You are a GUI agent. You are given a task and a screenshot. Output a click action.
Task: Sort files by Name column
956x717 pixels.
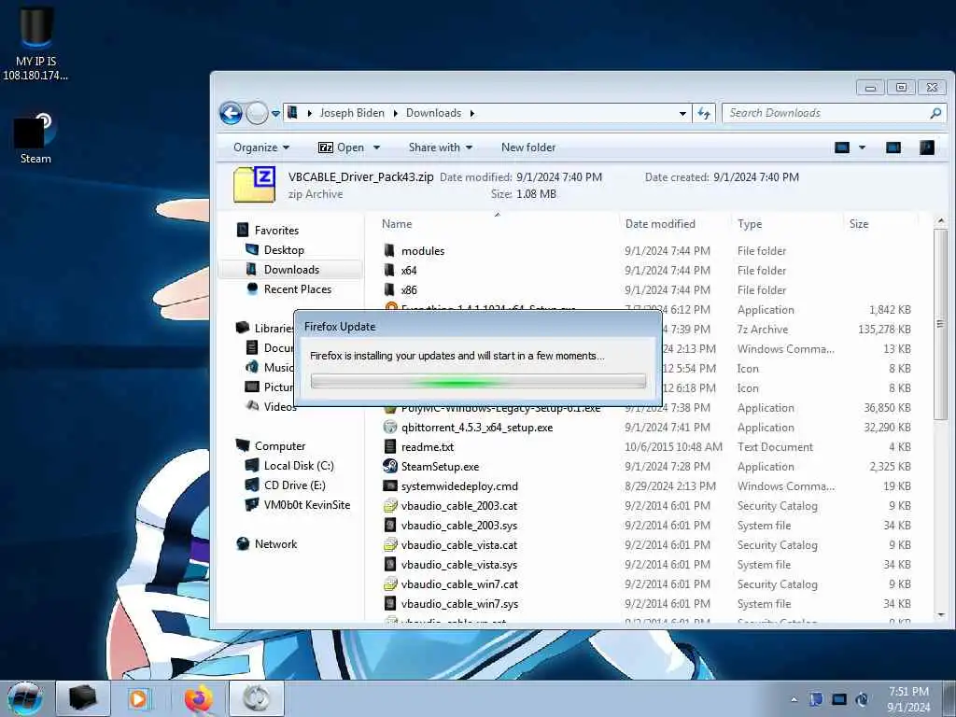(x=397, y=224)
